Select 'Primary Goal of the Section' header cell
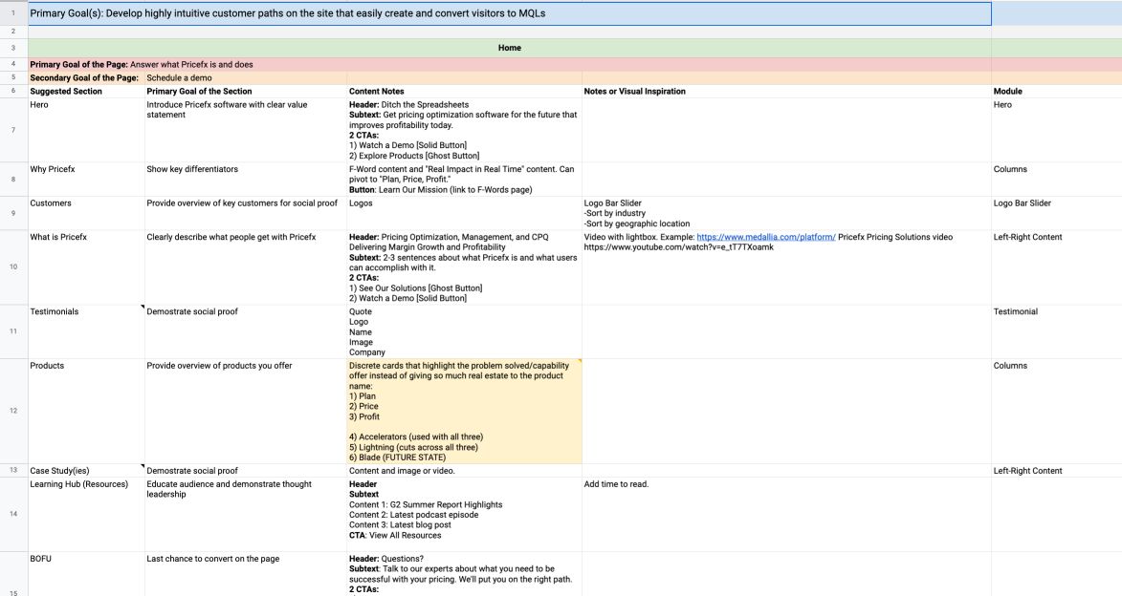Screen dimensions: 1122x596 (x=246, y=92)
